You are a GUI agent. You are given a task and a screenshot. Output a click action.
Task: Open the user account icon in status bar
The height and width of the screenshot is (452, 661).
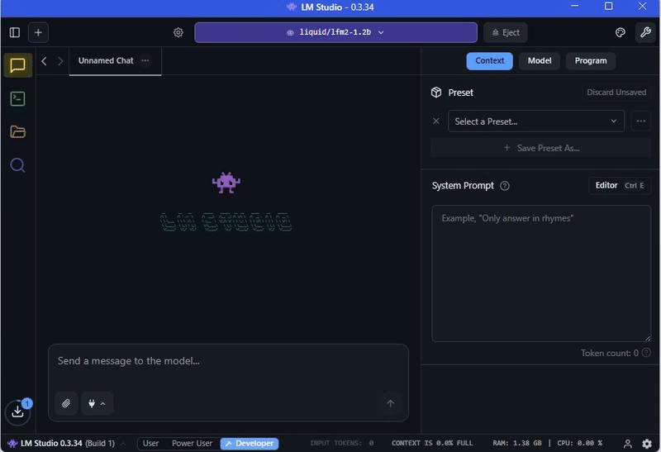pyautogui.click(x=628, y=444)
